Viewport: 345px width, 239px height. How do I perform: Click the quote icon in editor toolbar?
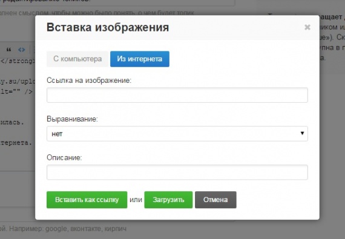(9, 50)
